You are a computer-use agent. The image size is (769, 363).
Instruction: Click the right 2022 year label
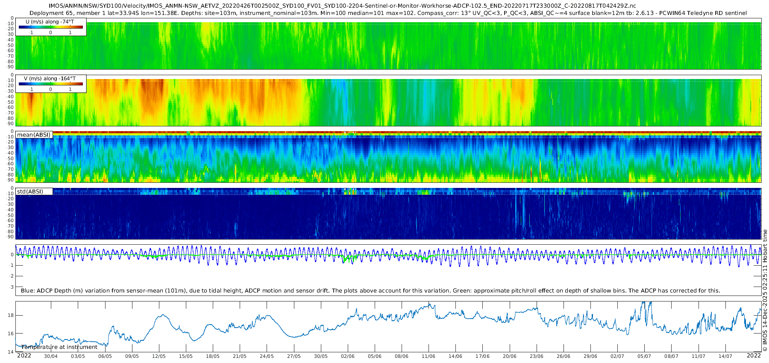(754, 356)
